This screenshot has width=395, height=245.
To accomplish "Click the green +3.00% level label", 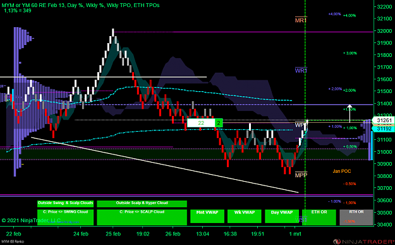I will 350,53.
